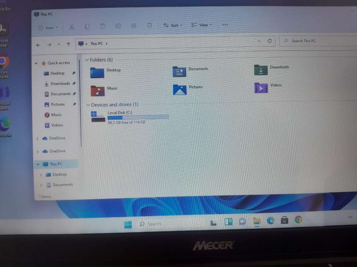Viewport: 357px width, 267px height.
Task: Delete selection with the trash icon
Action: pyautogui.click(x=149, y=26)
